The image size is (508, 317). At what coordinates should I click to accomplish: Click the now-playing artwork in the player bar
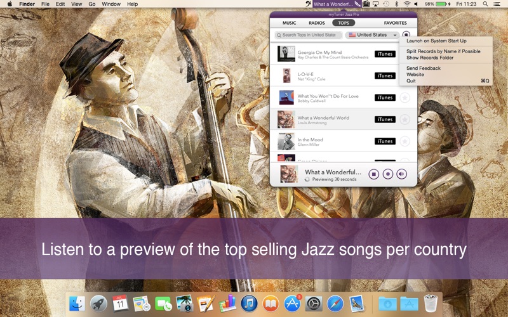pyautogui.click(x=289, y=174)
